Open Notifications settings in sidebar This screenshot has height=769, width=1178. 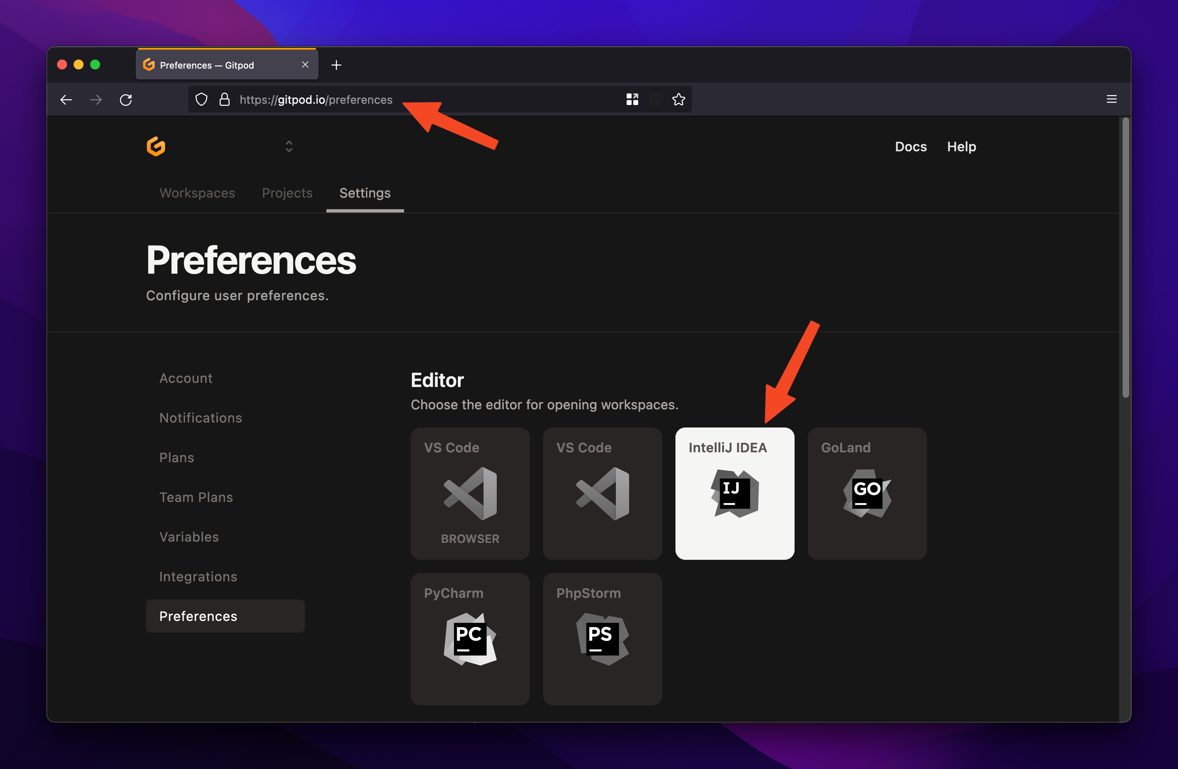pyautogui.click(x=201, y=418)
